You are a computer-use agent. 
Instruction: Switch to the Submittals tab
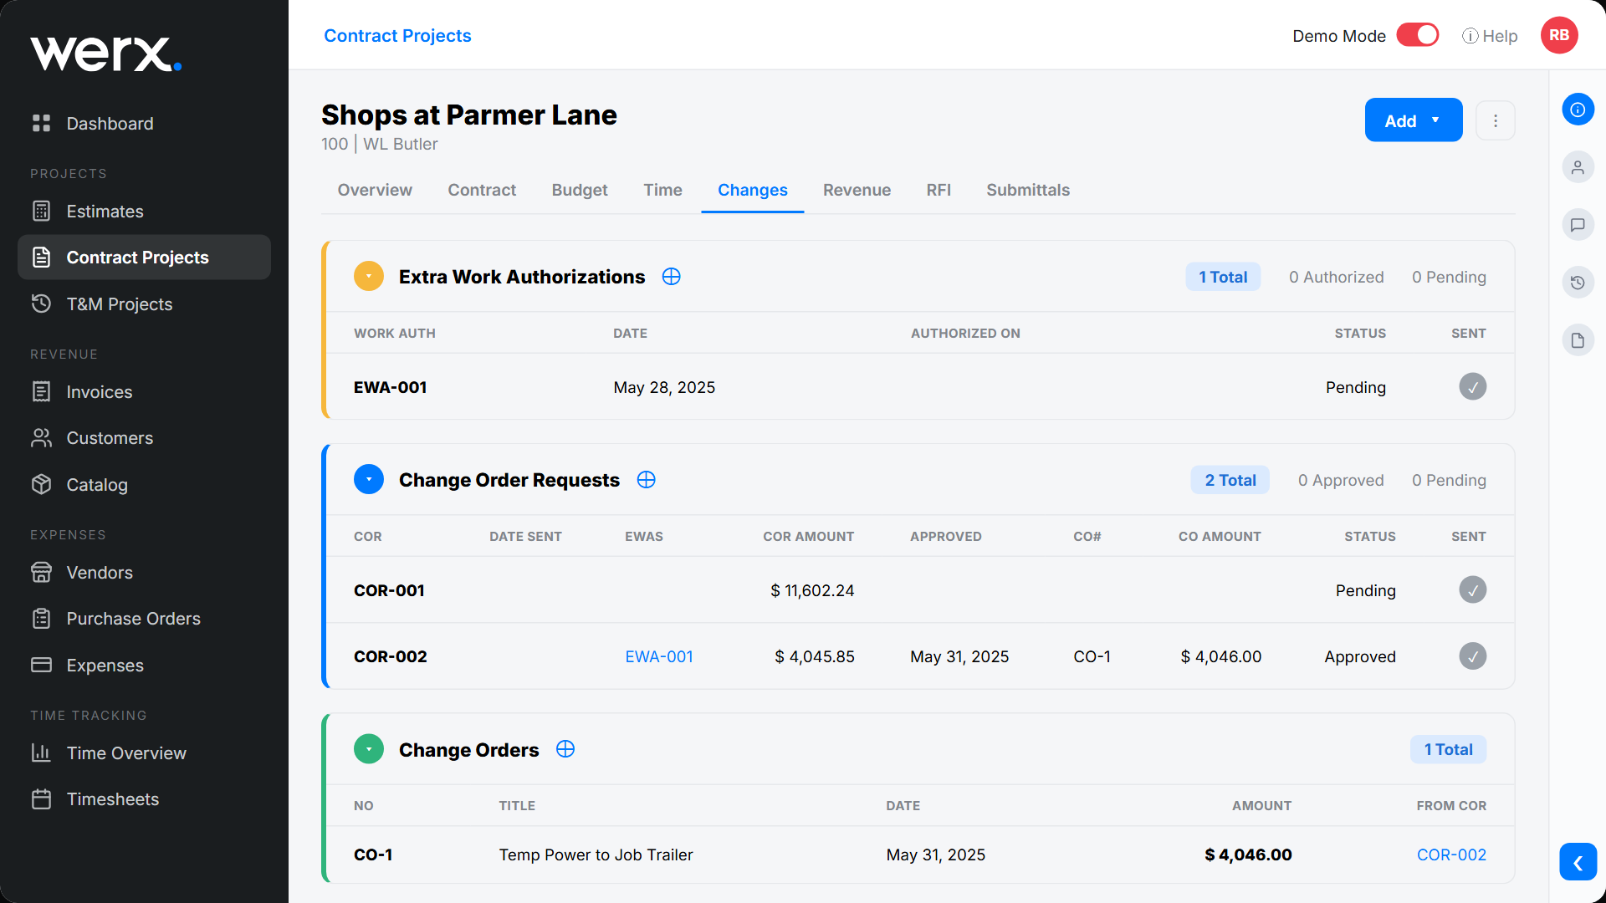(1028, 190)
